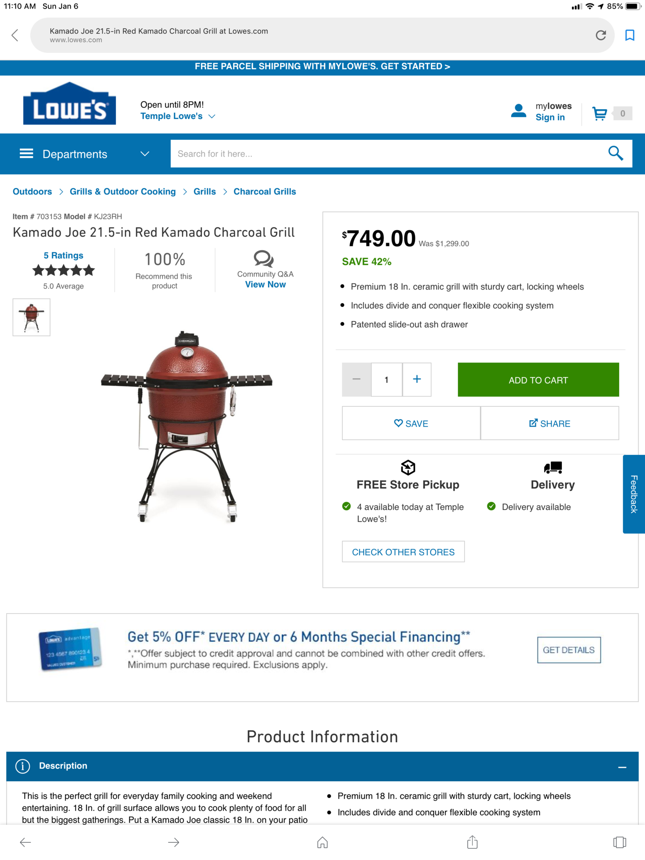
Task: Open browser tabs overview icon
Action: [x=620, y=842]
